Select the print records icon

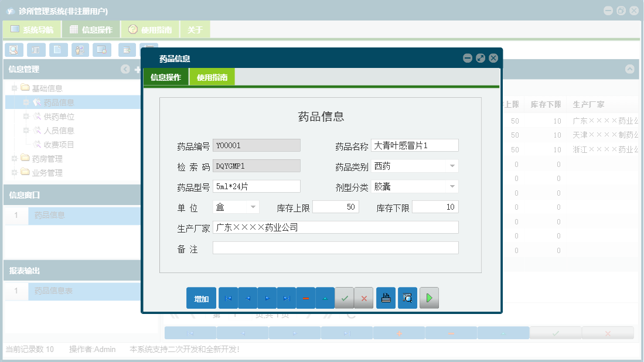(x=386, y=298)
